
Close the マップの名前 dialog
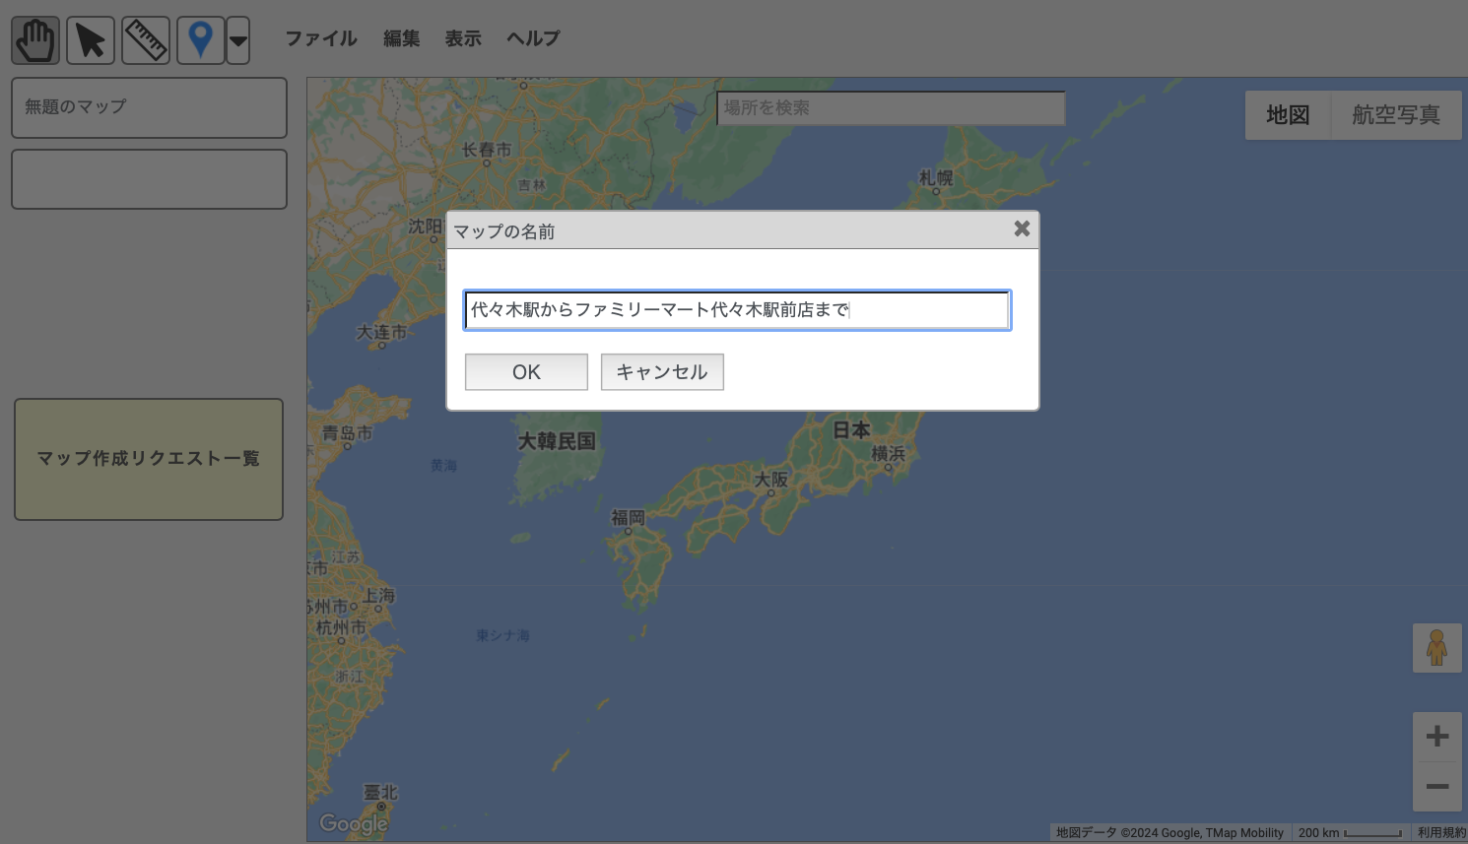(1022, 228)
